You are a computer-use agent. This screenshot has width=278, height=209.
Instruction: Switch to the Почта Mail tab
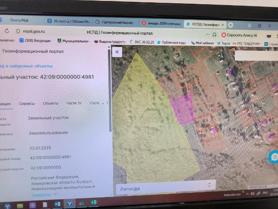click(x=19, y=20)
